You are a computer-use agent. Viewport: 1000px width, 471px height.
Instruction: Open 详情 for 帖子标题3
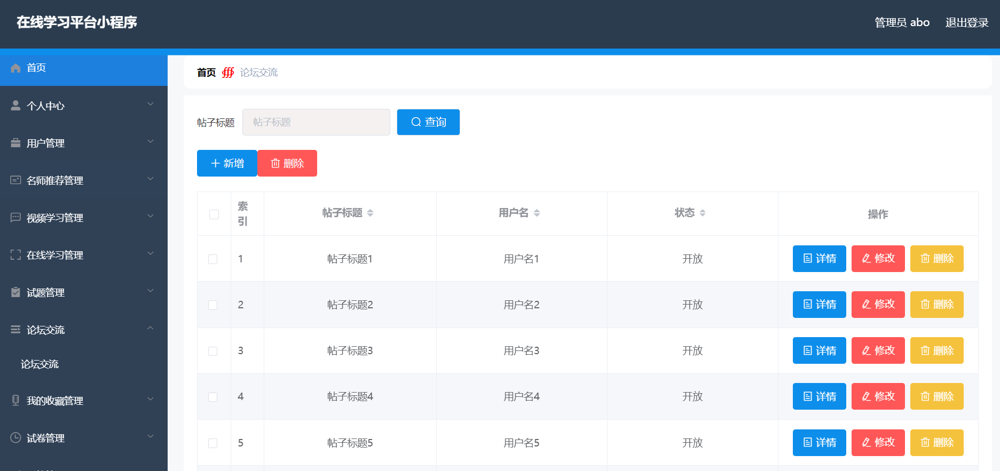point(820,350)
